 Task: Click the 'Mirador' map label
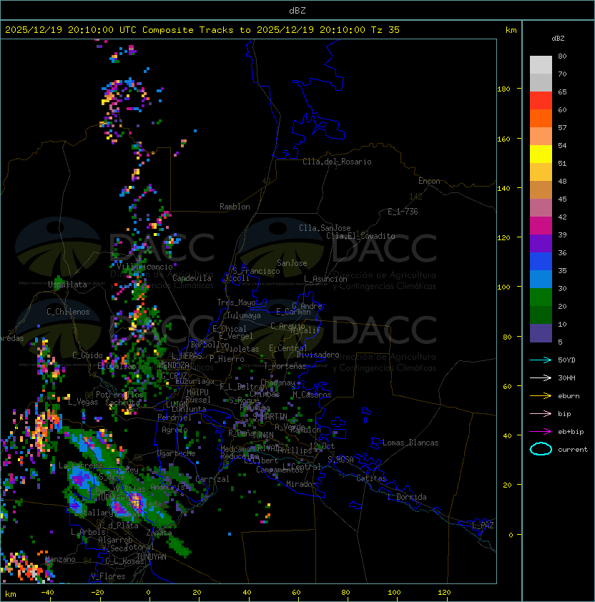pyautogui.click(x=302, y=484)
